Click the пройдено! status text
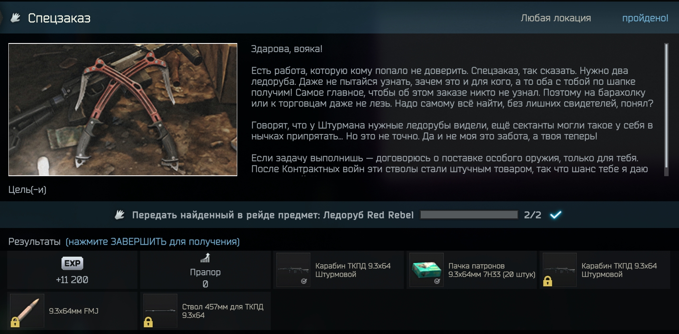The height and width of the screenshot is (334, 679). pyautogui.click(x=645, y=18)
